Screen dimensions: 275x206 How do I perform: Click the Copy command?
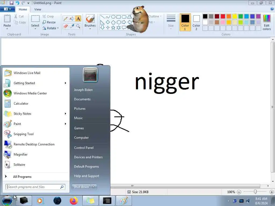pos(20,22)
